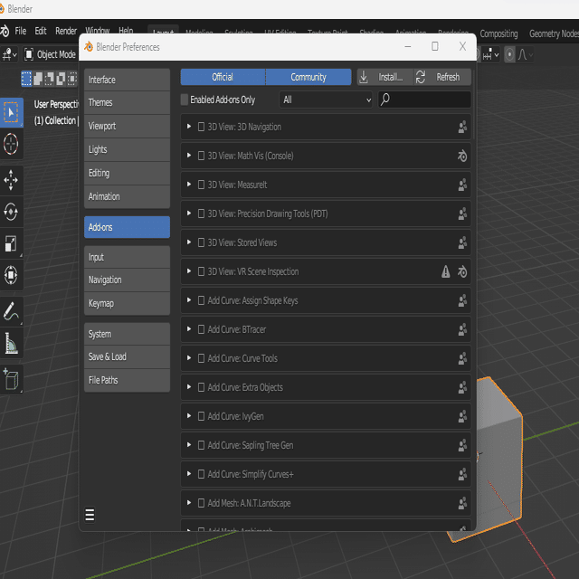Click the add-ons search input field
This screenshot has height=579, width=579.
coord(424,100)
